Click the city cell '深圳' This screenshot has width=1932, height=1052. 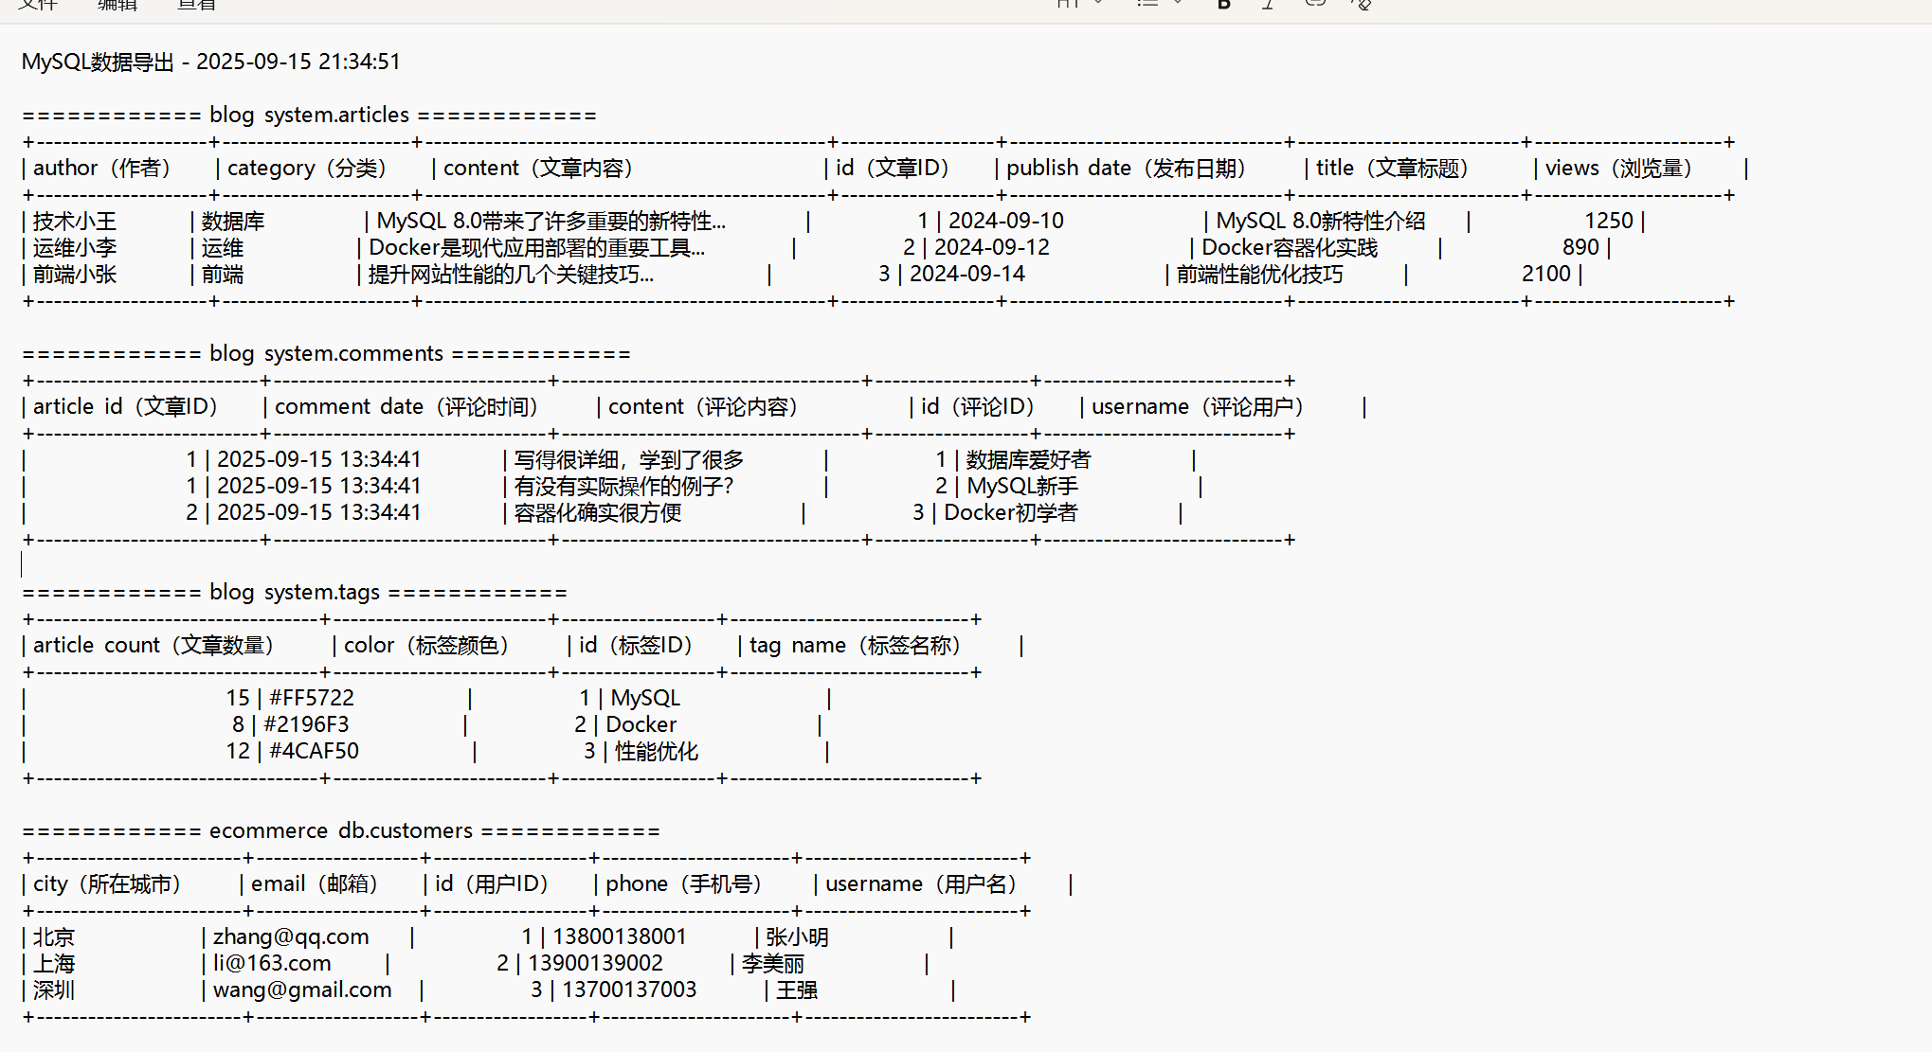click(x=54, y=990)
